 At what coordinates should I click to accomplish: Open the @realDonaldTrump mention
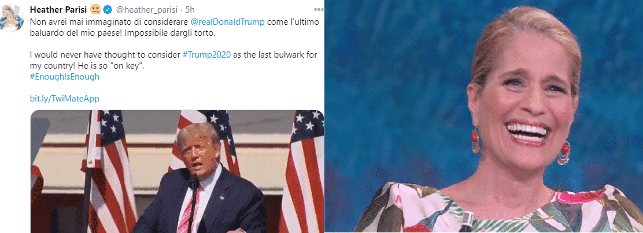point(228,22)
